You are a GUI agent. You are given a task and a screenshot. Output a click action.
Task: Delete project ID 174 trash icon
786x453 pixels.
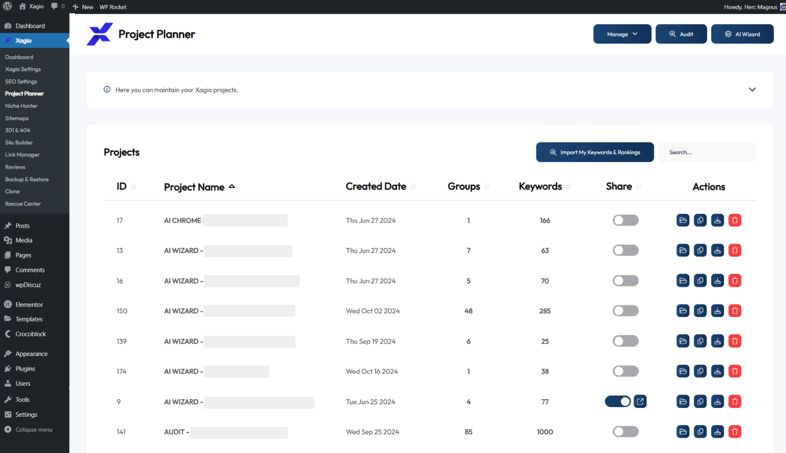(x=735, y=371)
